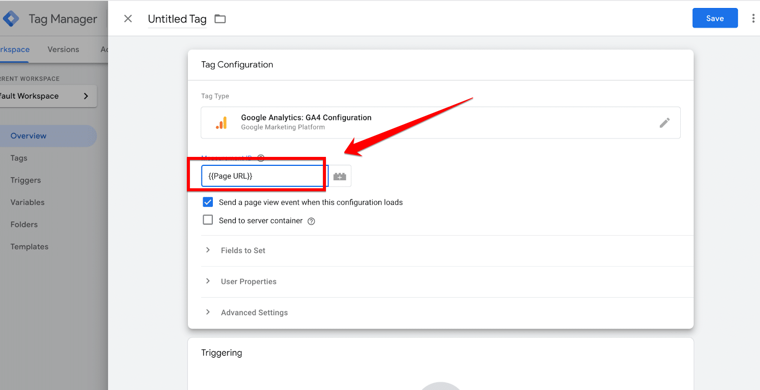The image size is (760, 390).
Task: Click the pencil icon to edit tag type
Action: click(x=664, y=123)
